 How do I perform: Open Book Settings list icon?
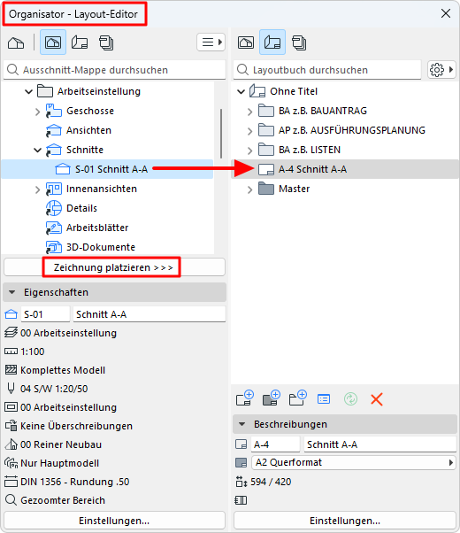[x=324, y=399]
